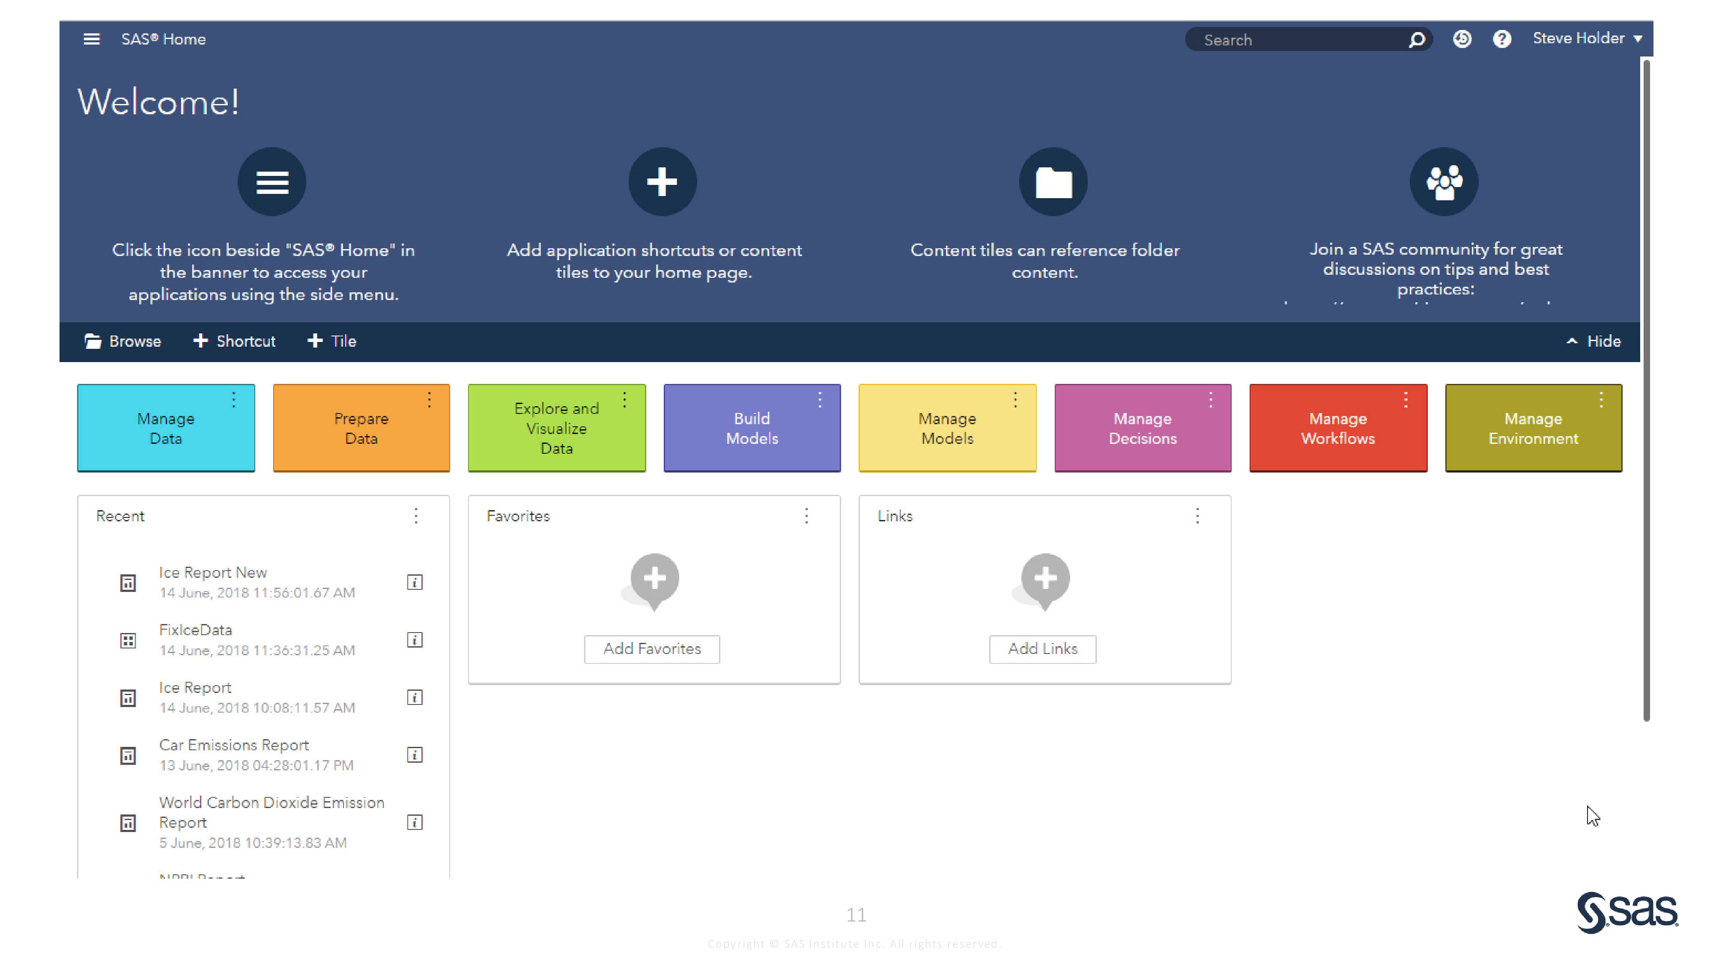
Task: Open info for World Carbon Dioxide Emission Report
Action: click(x=414, y=822)
